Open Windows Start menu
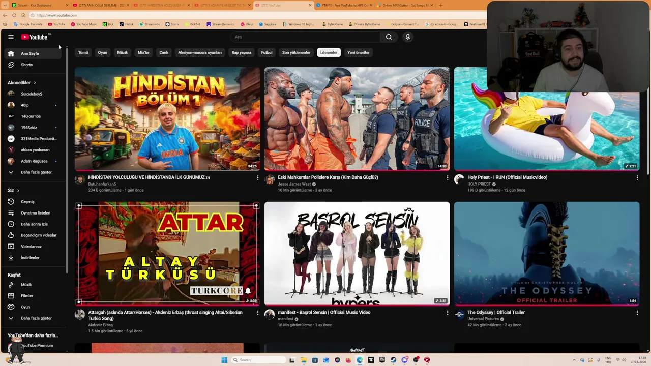The width and height of the screenshot is (651, 366). 224,360
